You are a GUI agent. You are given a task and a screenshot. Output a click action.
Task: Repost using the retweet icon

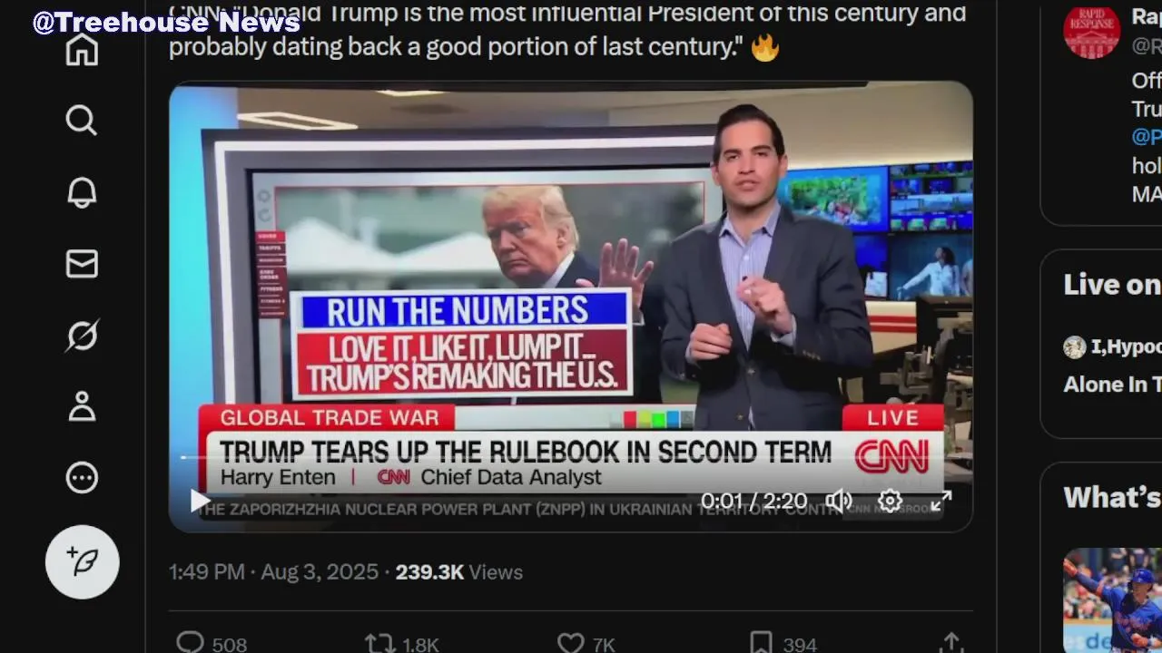coord(379,644)
